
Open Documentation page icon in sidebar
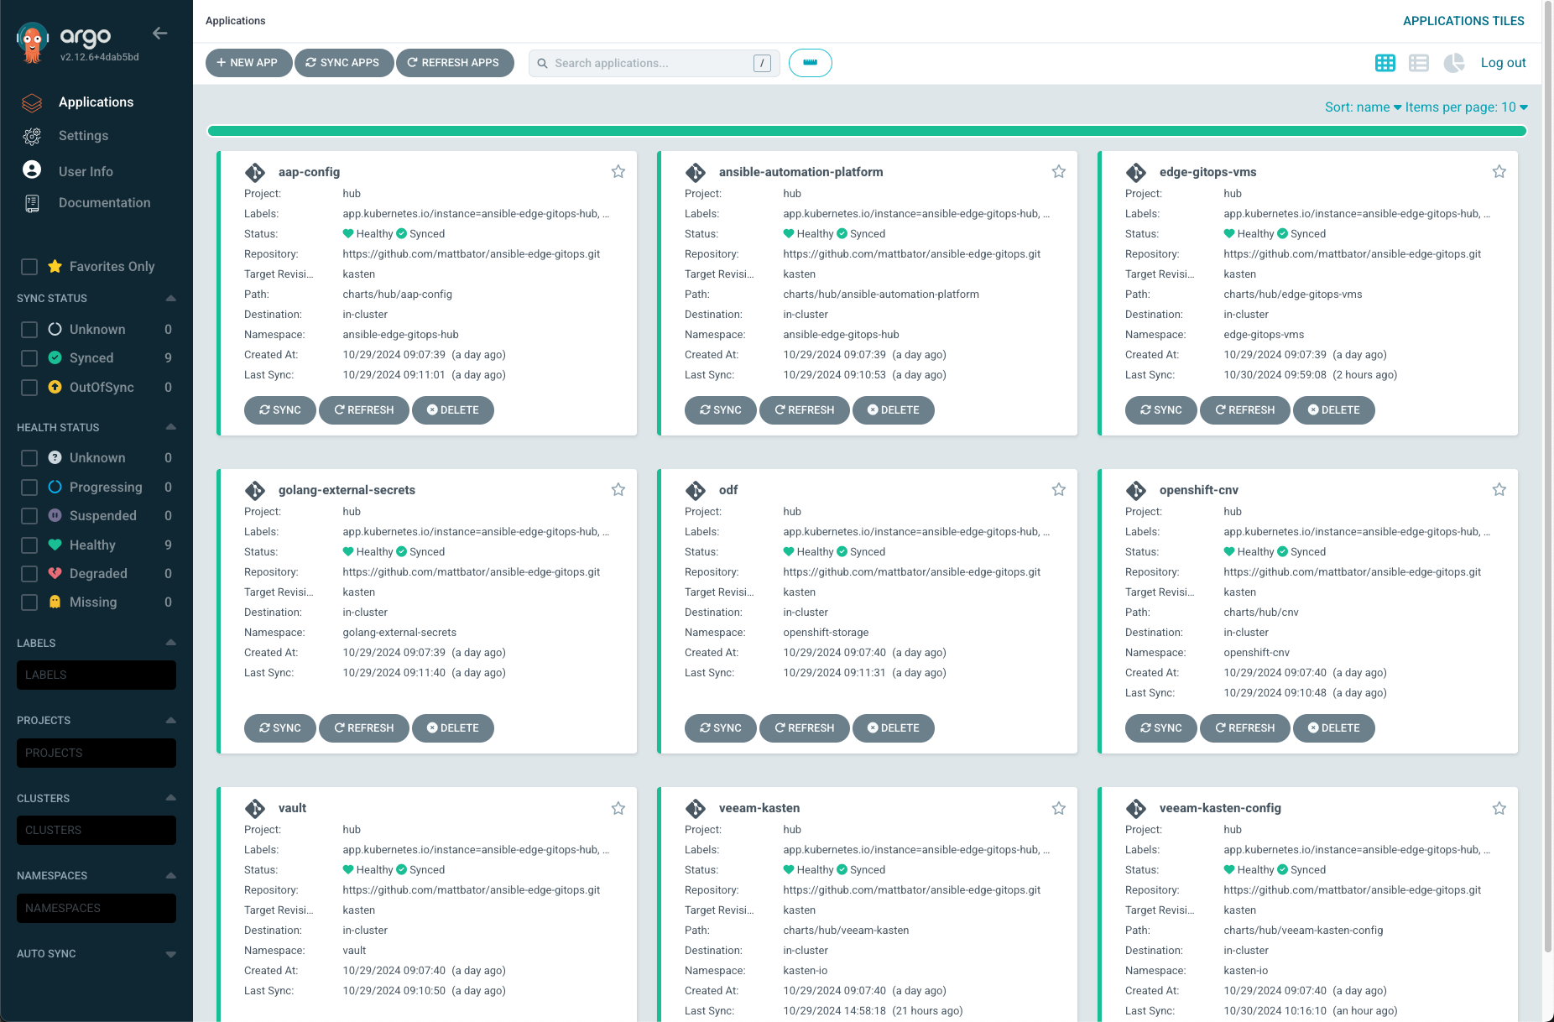[32, 203]
